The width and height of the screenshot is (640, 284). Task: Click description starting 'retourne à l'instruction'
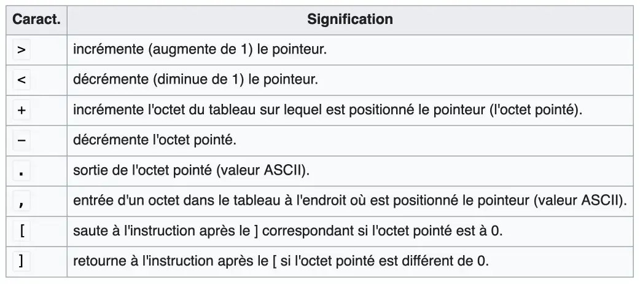tap(281, 261)
